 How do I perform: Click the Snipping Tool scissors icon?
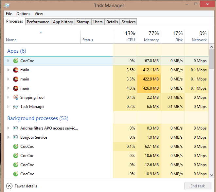point(16,97)
